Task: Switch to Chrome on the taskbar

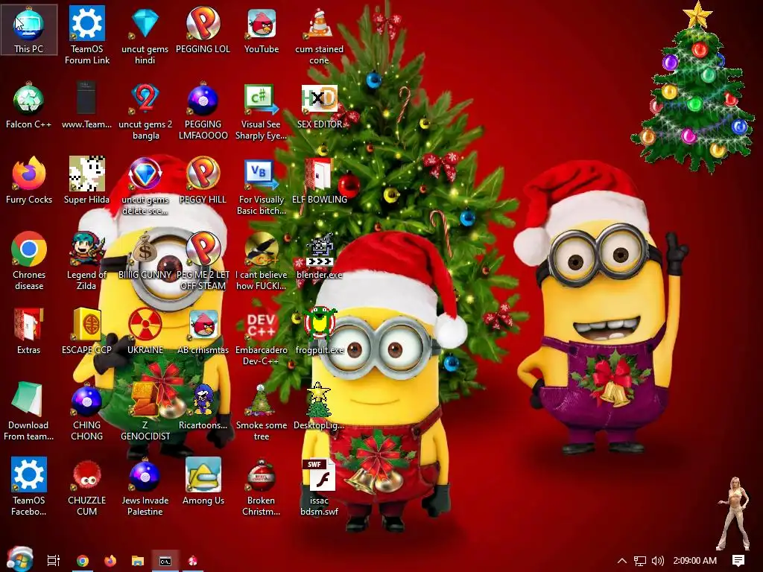Action: pos(83,561)
